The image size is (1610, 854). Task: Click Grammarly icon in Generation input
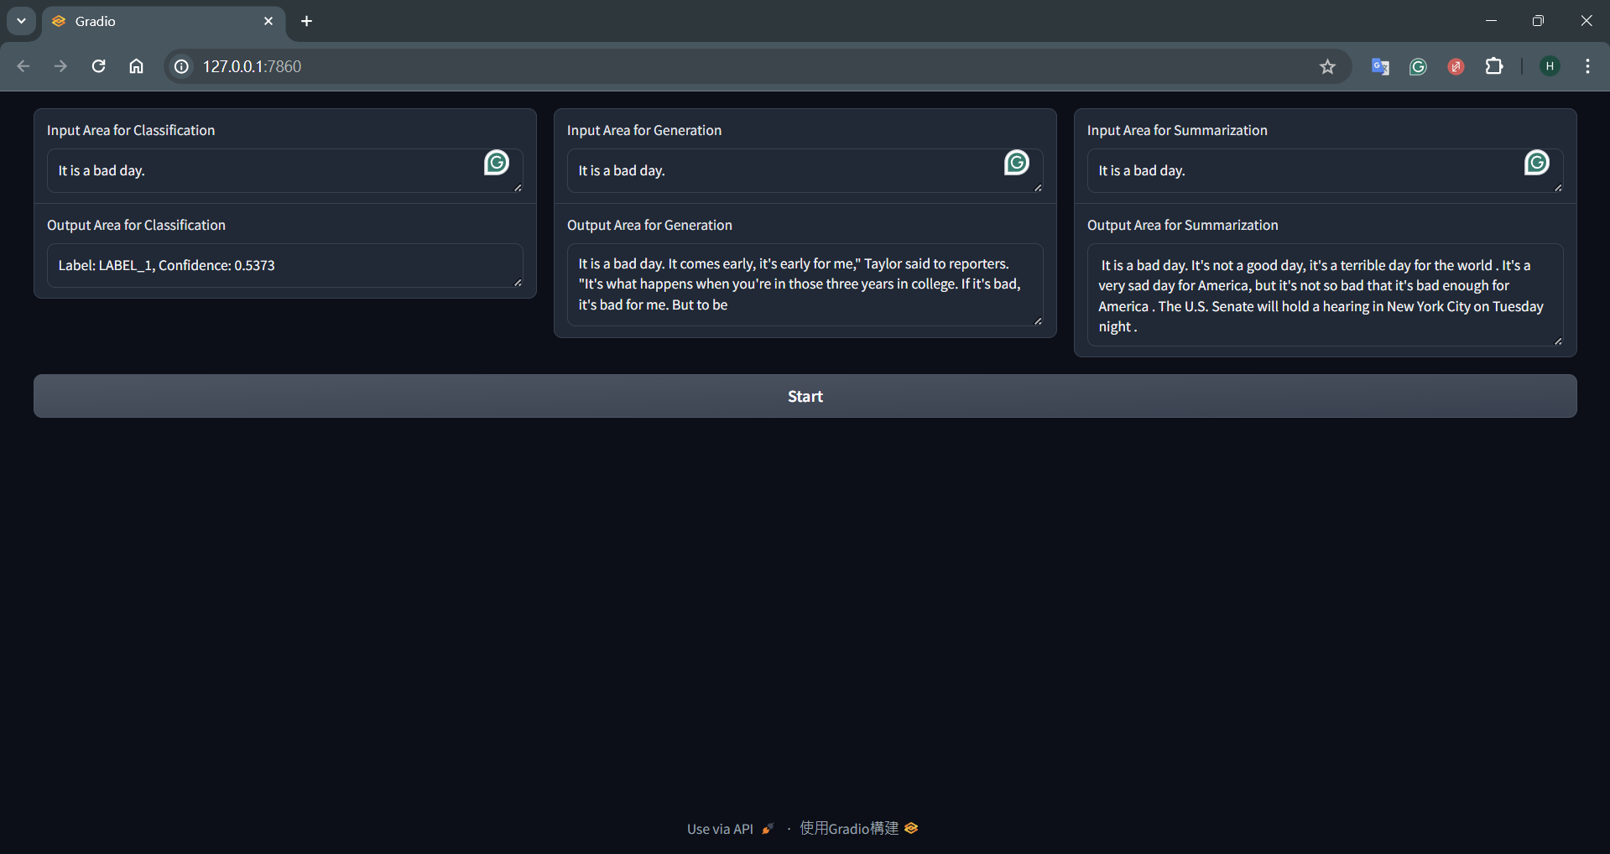pyautogui.click(x=1017, y=162)
